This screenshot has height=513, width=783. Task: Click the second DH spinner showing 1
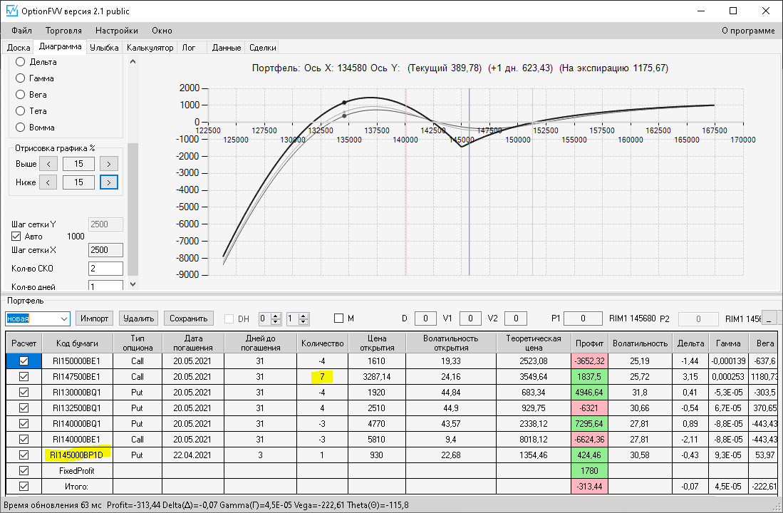tap(298, 318)
